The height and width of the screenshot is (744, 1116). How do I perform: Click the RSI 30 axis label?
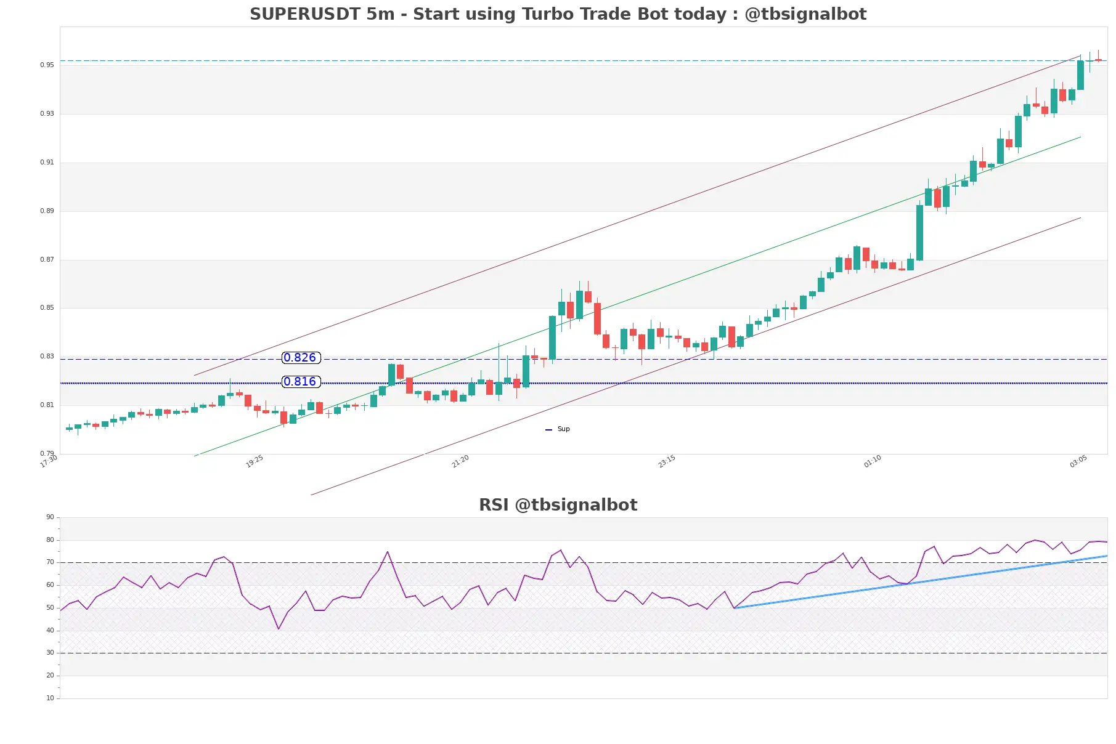[x=50, y=653]
